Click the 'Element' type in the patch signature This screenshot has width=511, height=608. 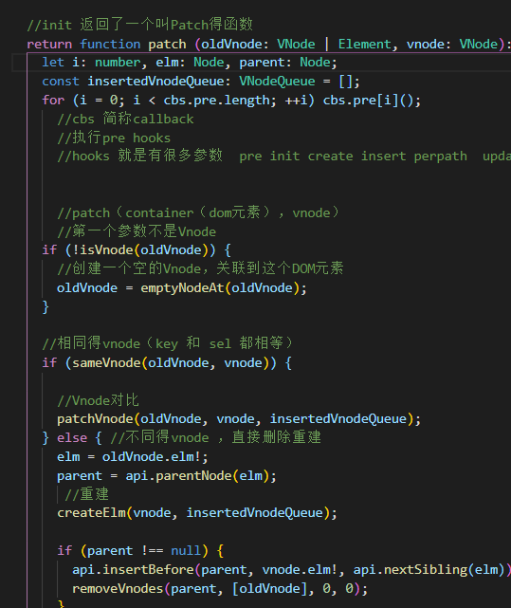(364, 45)
